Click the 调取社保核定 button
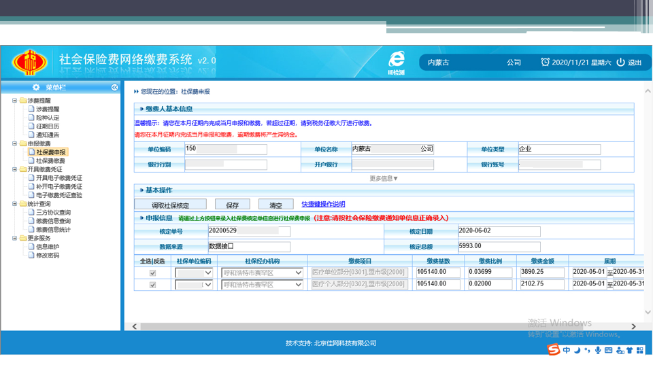This screenshot has height=367, width=653. pos(170,205)
